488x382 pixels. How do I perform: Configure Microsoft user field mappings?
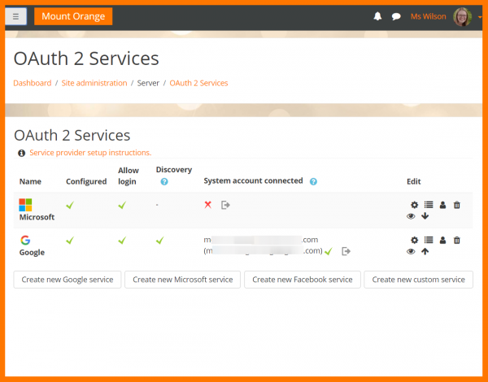click(x=442, y=205)
